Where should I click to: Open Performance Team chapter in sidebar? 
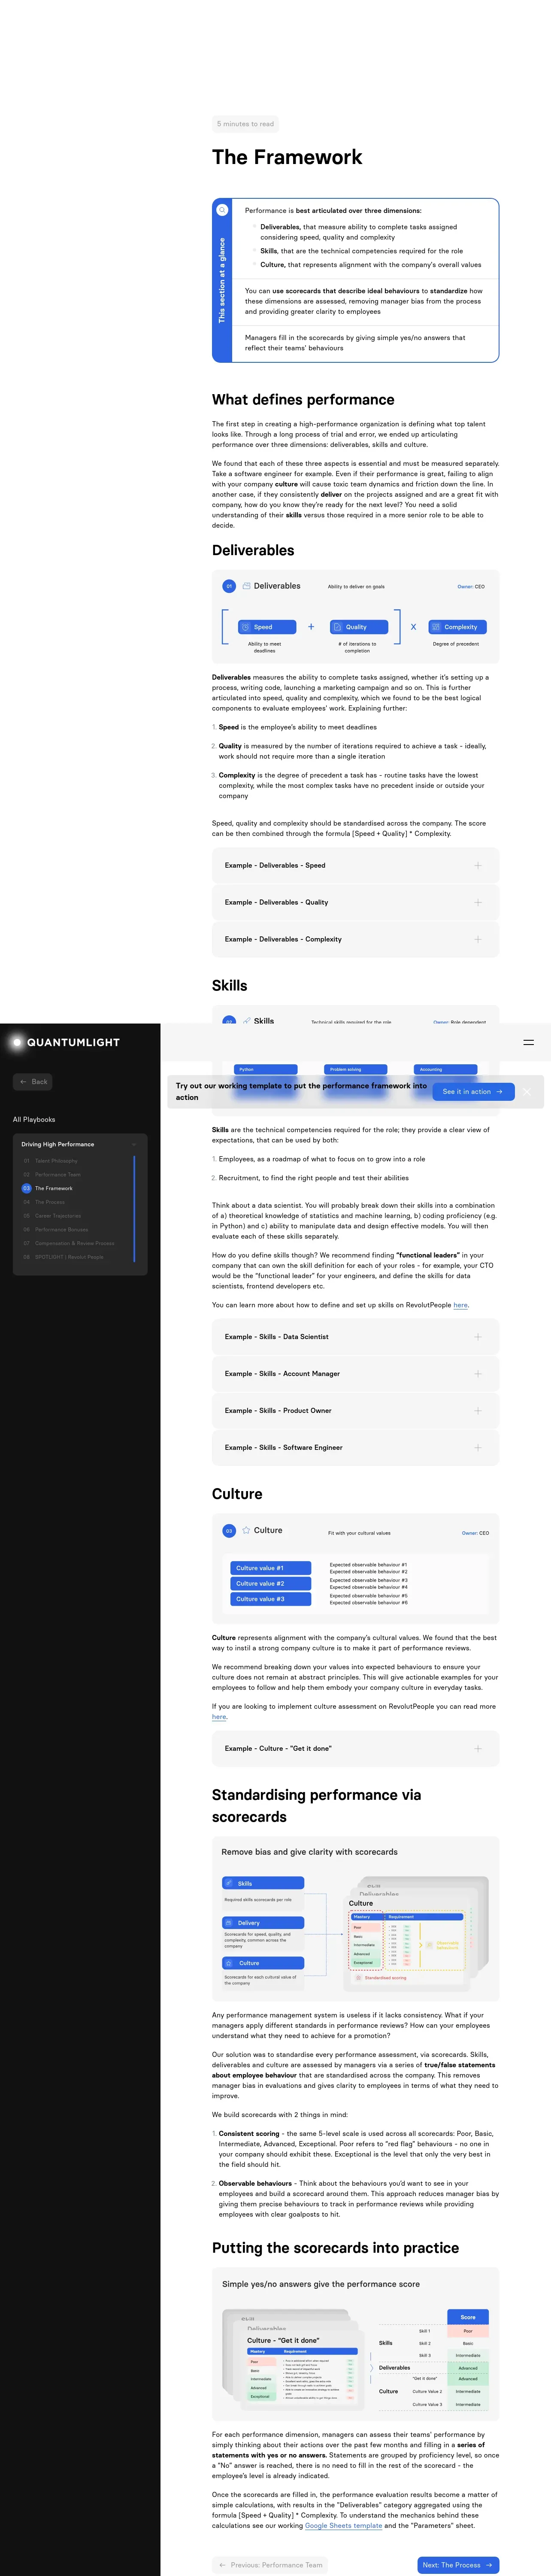pos(58,1175)
